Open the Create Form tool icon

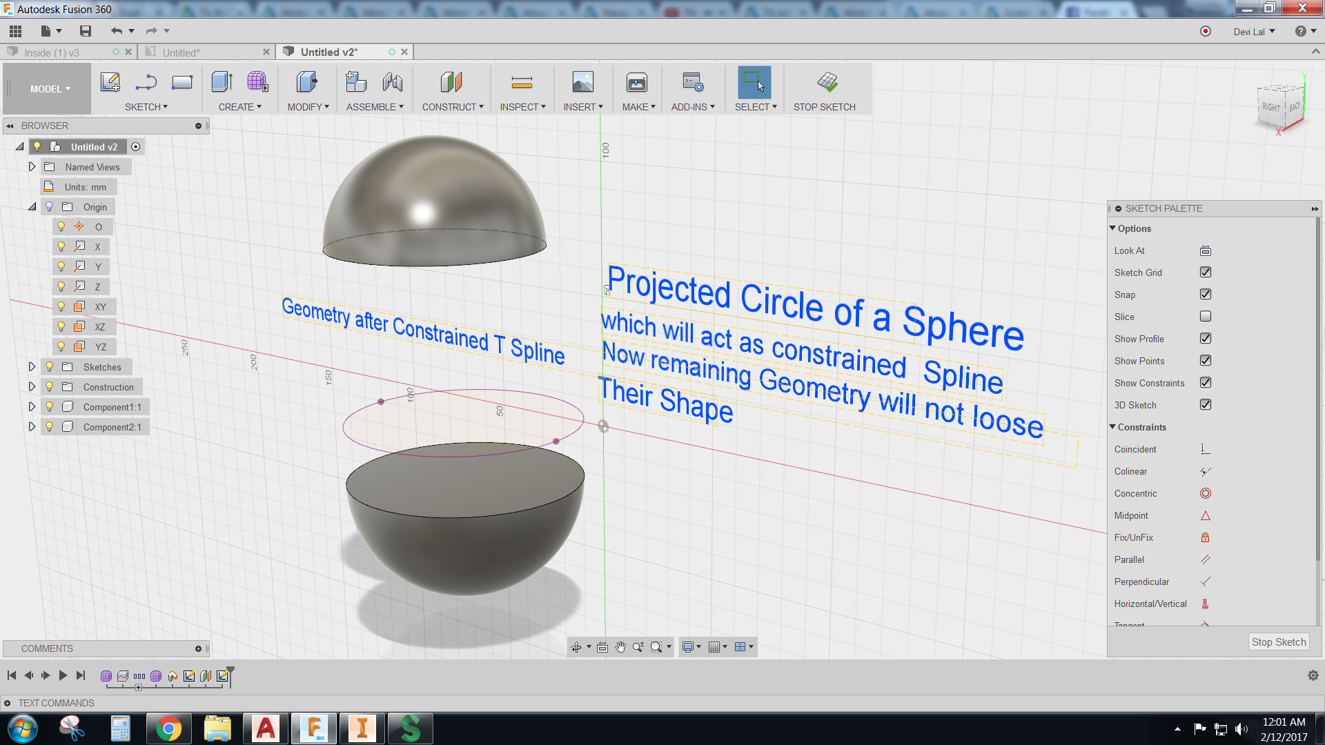257,82
